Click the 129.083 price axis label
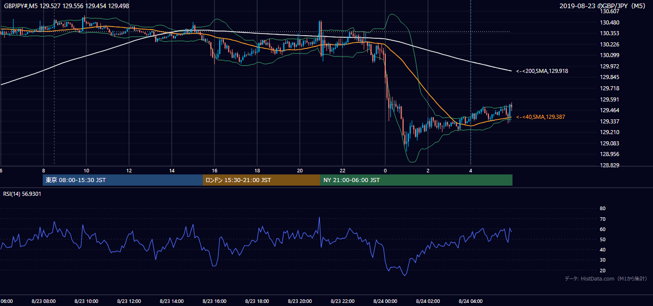The width and height of the screenshot is (653, 306). click(610, 143)
